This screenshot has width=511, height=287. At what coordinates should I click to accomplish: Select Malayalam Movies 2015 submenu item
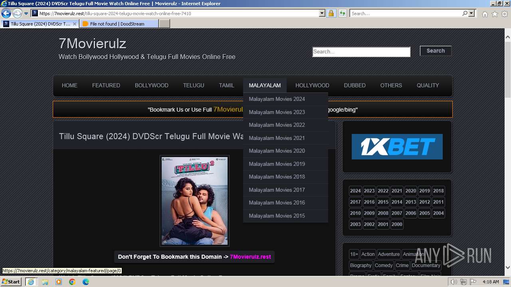[285, 216]
